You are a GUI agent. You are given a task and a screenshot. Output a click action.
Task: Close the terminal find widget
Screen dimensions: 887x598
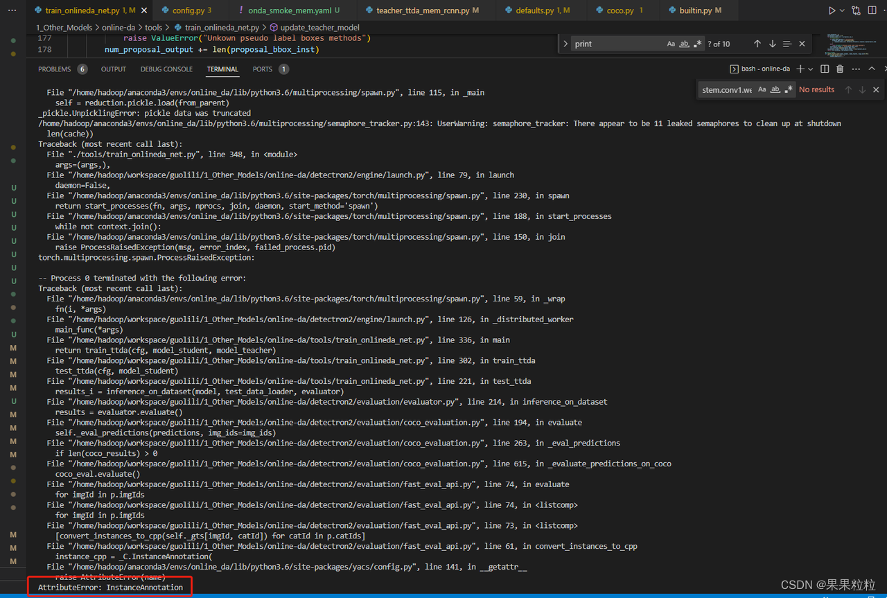tap(876, 89)
